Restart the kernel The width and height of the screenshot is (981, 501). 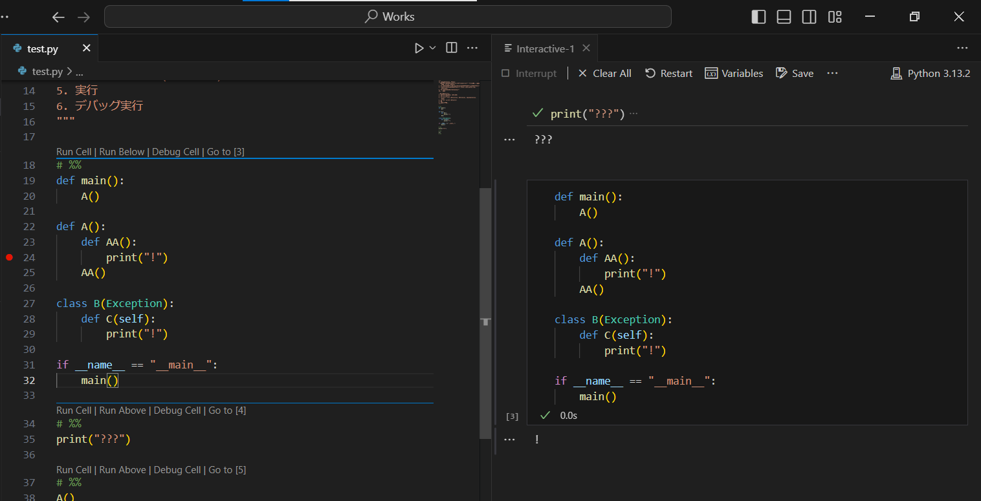pyautogui.click(x=669, y=74)
